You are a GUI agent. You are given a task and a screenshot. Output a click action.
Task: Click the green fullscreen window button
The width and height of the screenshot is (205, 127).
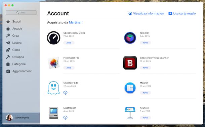[x=12, y=5]
